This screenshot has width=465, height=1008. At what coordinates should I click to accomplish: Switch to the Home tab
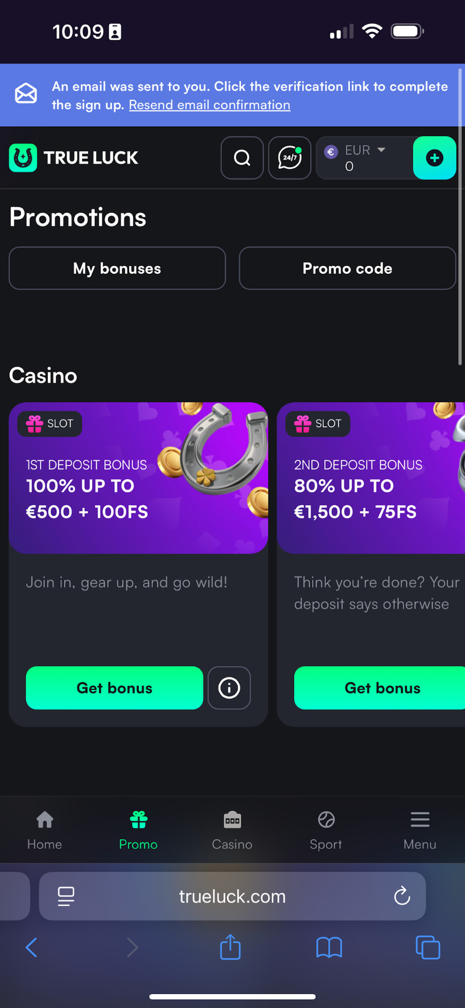coord(44,830)
